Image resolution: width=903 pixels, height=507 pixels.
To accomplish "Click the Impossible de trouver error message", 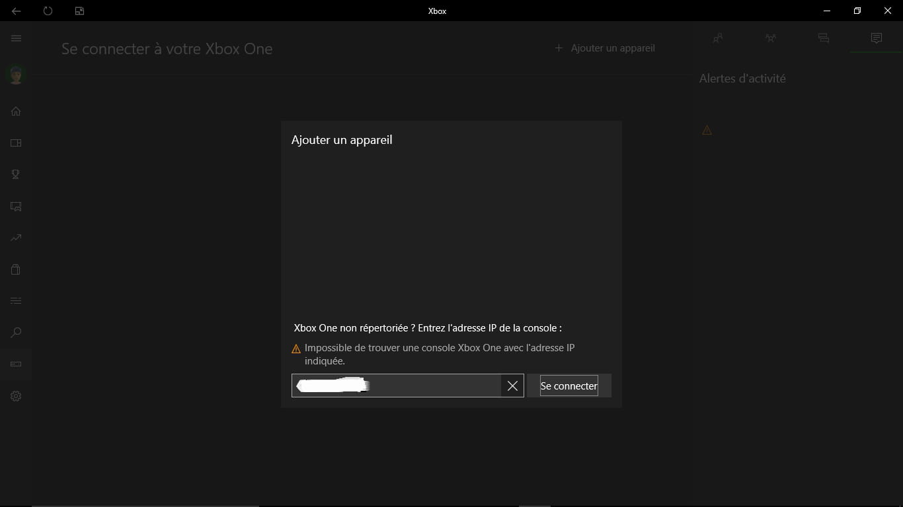I will click(x=440, y=355).
